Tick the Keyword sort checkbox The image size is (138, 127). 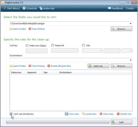[x=53, y=45]
